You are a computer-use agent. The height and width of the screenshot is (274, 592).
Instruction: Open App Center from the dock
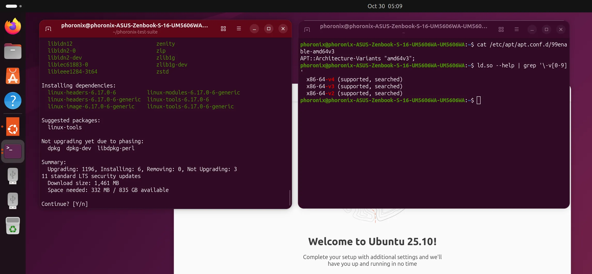click(13, 76)
